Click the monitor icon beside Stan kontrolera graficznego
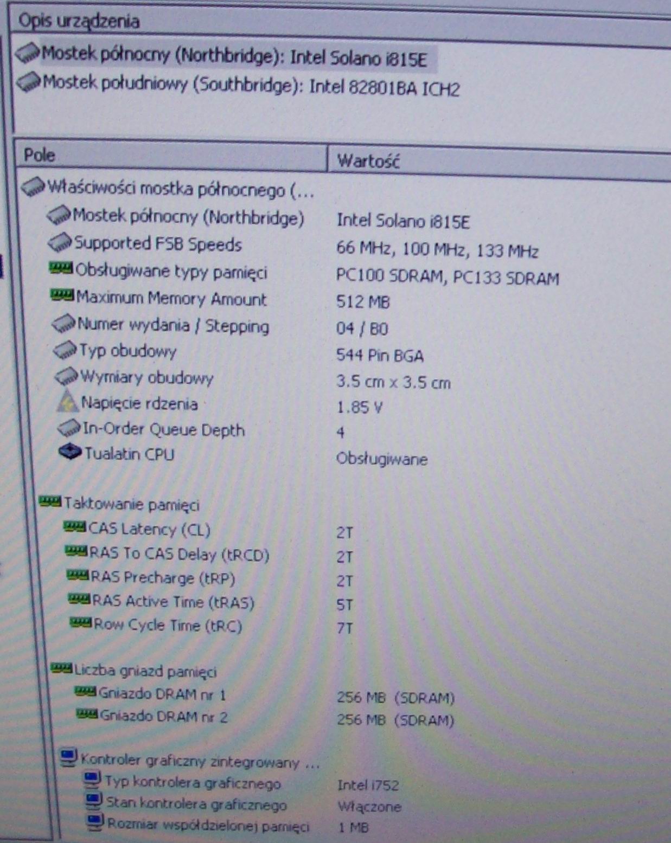Image resolution: width=671 pixels, height=843 pixels. point(94,801)
